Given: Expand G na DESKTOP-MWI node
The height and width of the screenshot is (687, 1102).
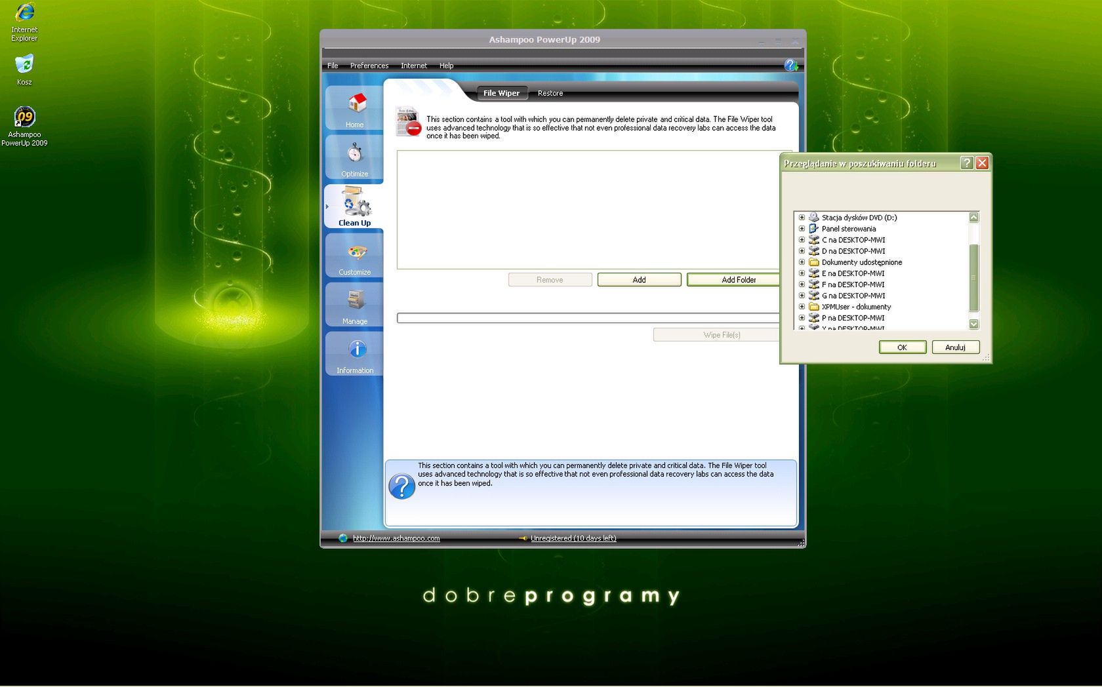Looking at the screenshot, I should point(802,296).
